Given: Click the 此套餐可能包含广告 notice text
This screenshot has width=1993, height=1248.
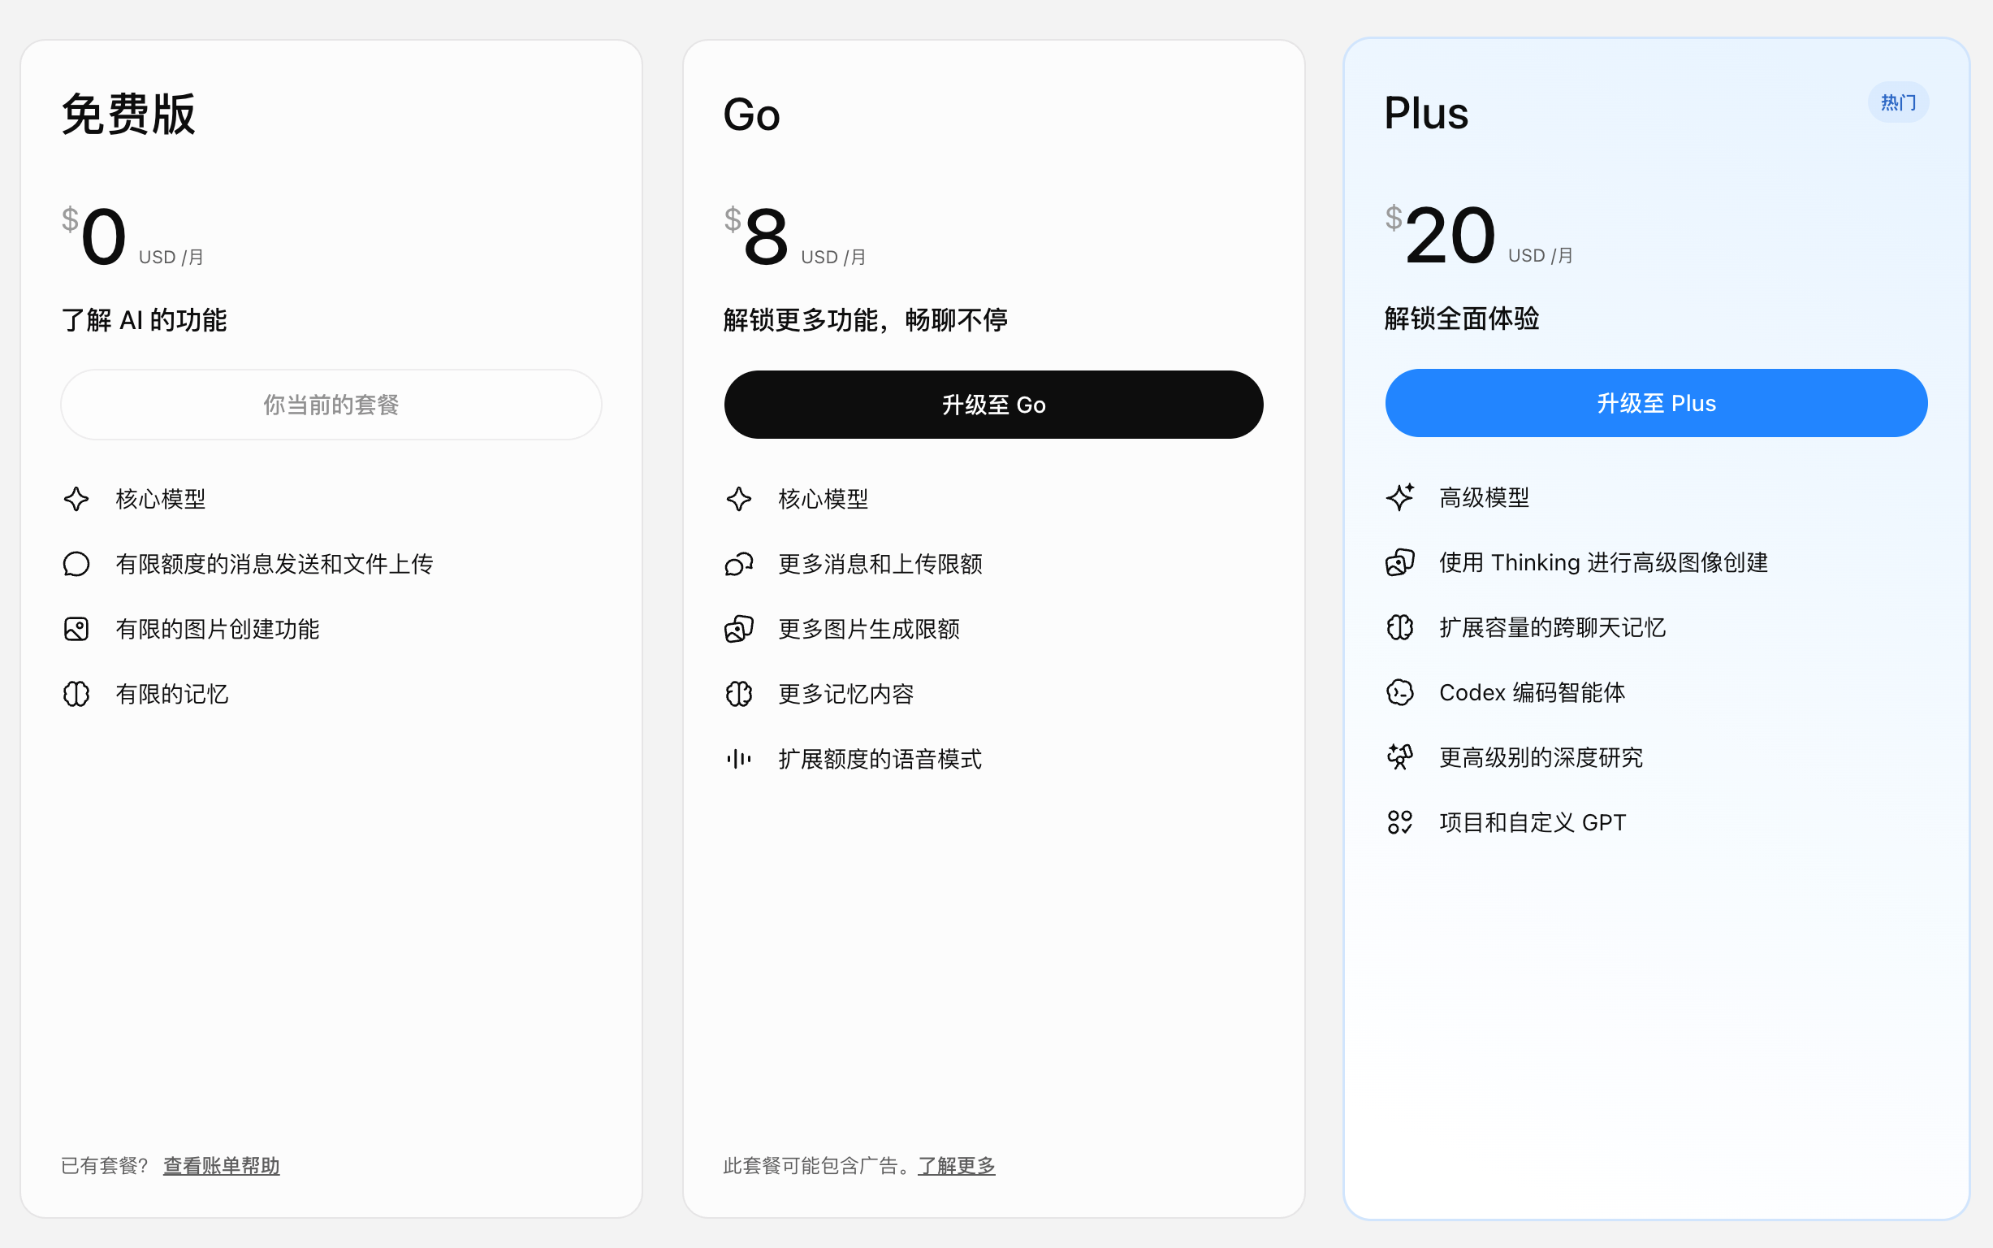Looking at the screenshot, I should [818, 1165].
